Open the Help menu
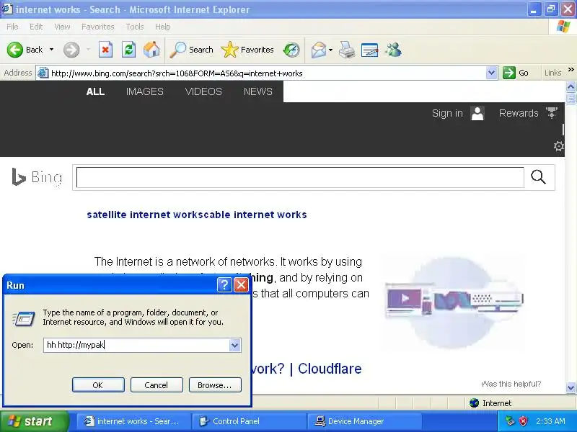The width and height of the screenshot is (577, 432). [163, 27]
